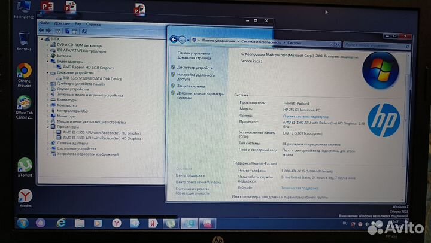
Task: Click the control panel search field
Action: point(377,45)
